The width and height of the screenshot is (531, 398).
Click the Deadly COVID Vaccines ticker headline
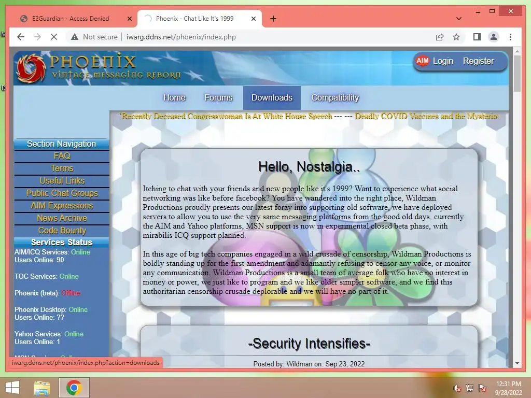[427, 117]
